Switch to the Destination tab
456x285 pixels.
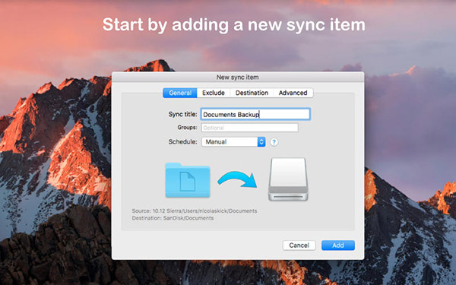coord(252,93)
